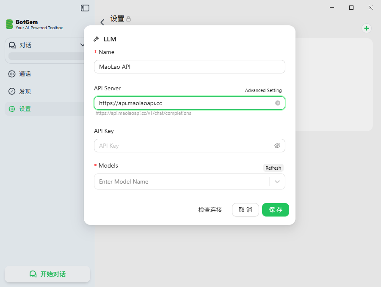The image size is (381, 287).
Task: Click the completions URL hint text
Action: point(143,114)
